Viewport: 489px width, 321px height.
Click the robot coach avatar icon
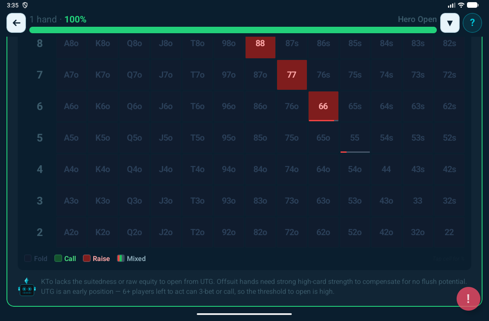coord(27,287)
